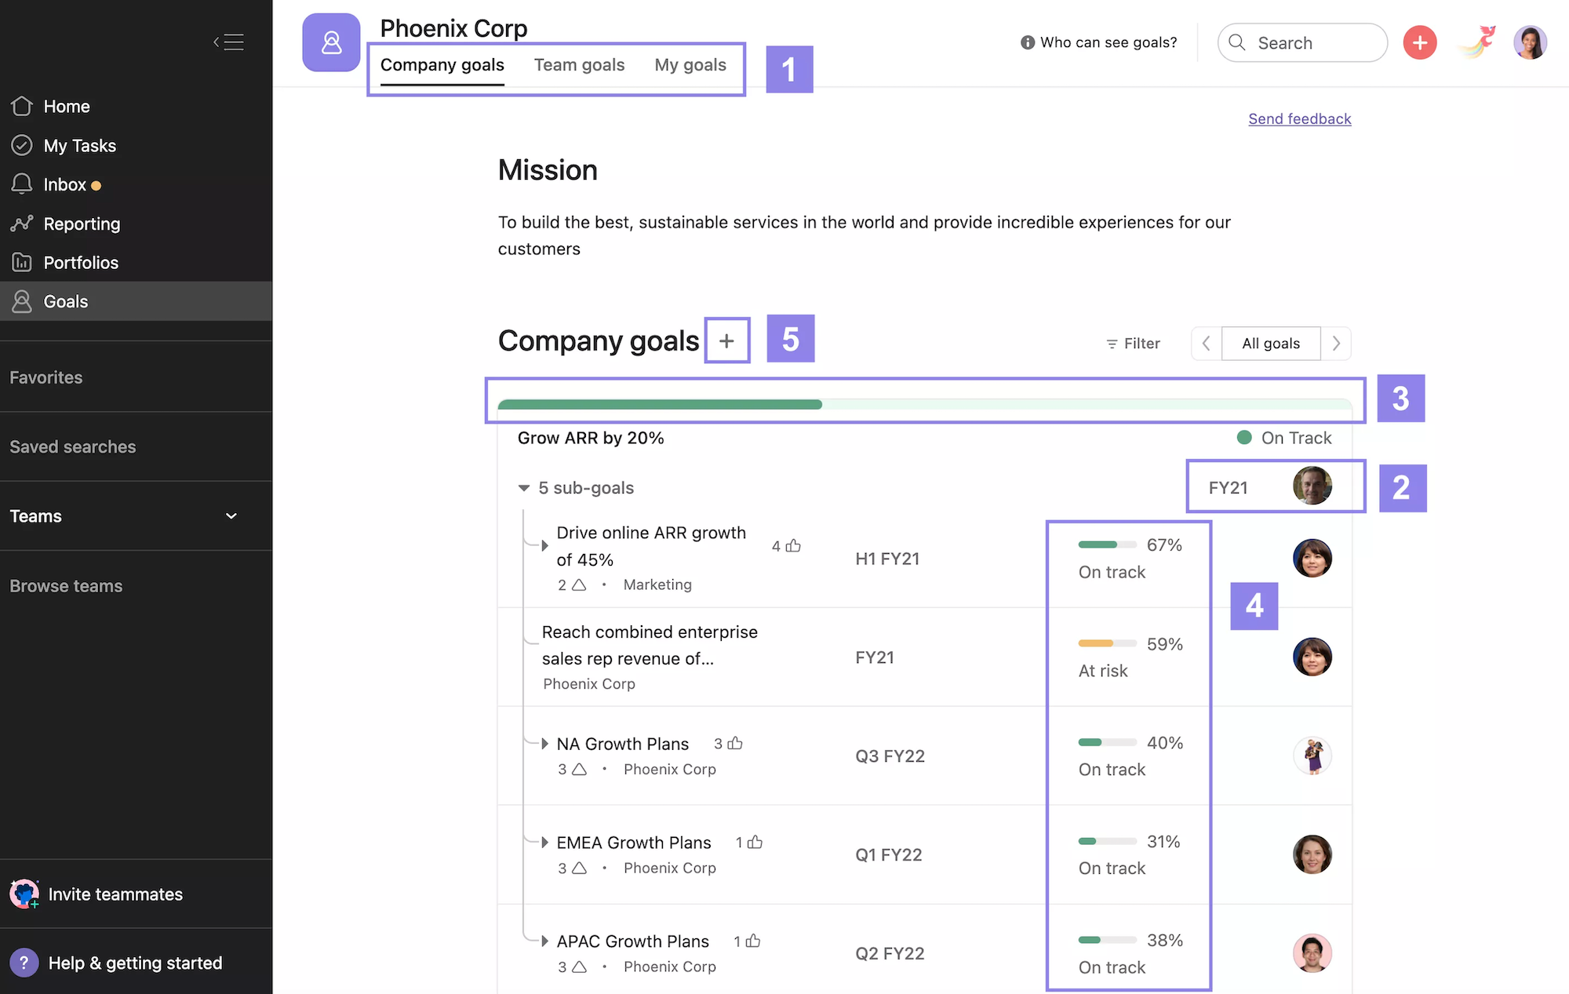Click the right chevron navigation arrow
Image resolution: width=1569 pixels, height=994 pixels.
pos(1334,342)
